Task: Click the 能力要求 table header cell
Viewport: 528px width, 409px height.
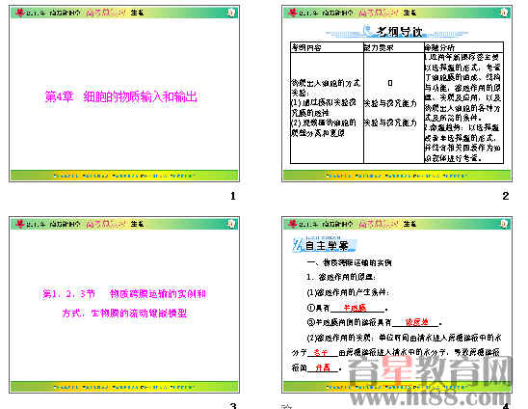Action: click(394, 47)
